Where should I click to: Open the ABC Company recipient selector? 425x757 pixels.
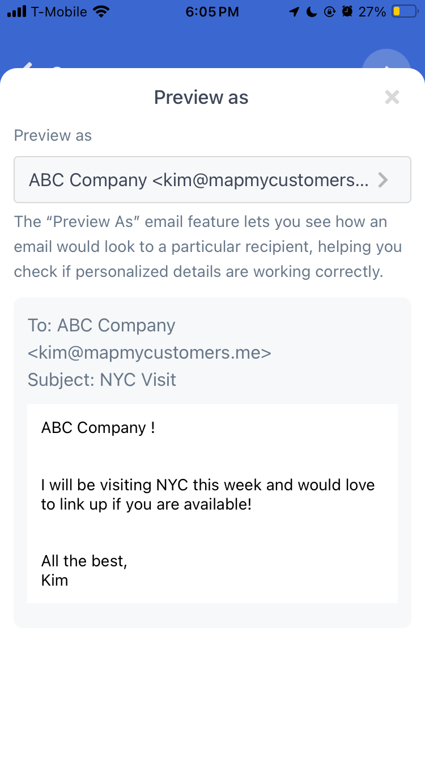(x=212, y=180)
